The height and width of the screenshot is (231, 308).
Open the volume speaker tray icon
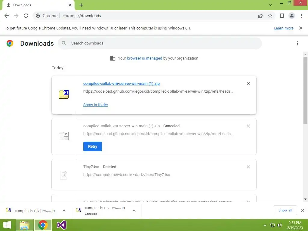point(279,225)
